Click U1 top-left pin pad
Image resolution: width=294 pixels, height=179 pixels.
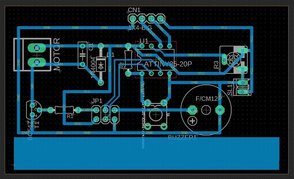[142, 46]
